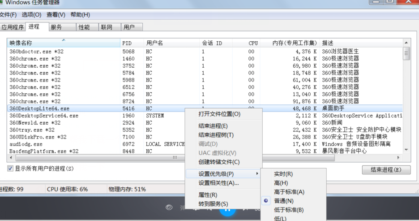This screenshot has height=221, width=419.
Task: Sort by CPU column header
Action: click(246, 43)
